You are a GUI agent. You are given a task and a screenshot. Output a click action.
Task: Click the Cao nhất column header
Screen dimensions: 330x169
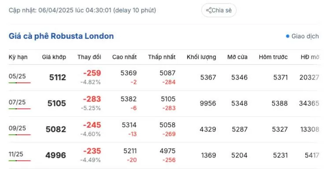(124, 57)
